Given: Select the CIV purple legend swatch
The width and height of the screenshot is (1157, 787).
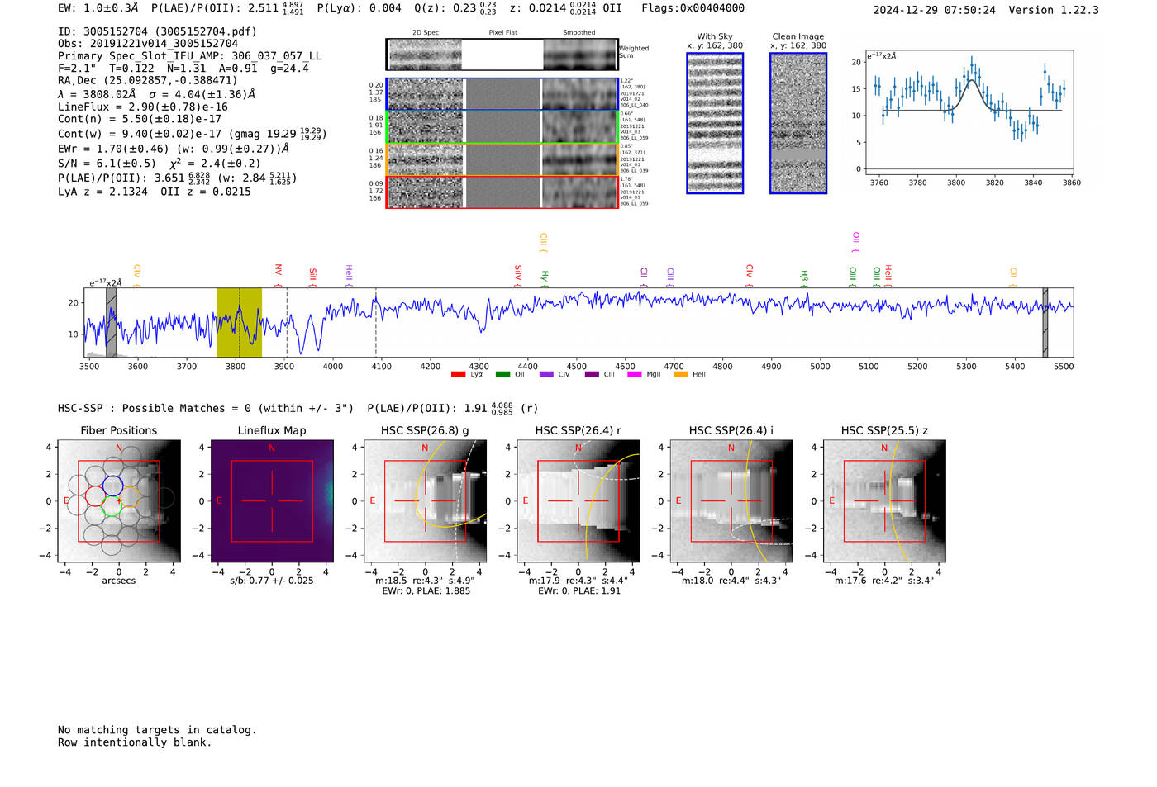Looking at the screenshot, I should [546, 375].
